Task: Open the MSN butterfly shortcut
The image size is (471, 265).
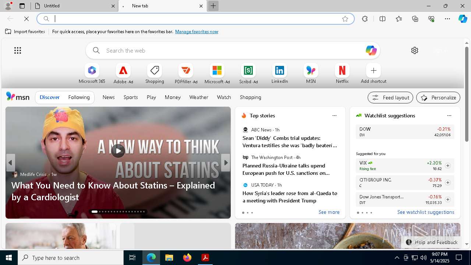Action: [311, 74]
